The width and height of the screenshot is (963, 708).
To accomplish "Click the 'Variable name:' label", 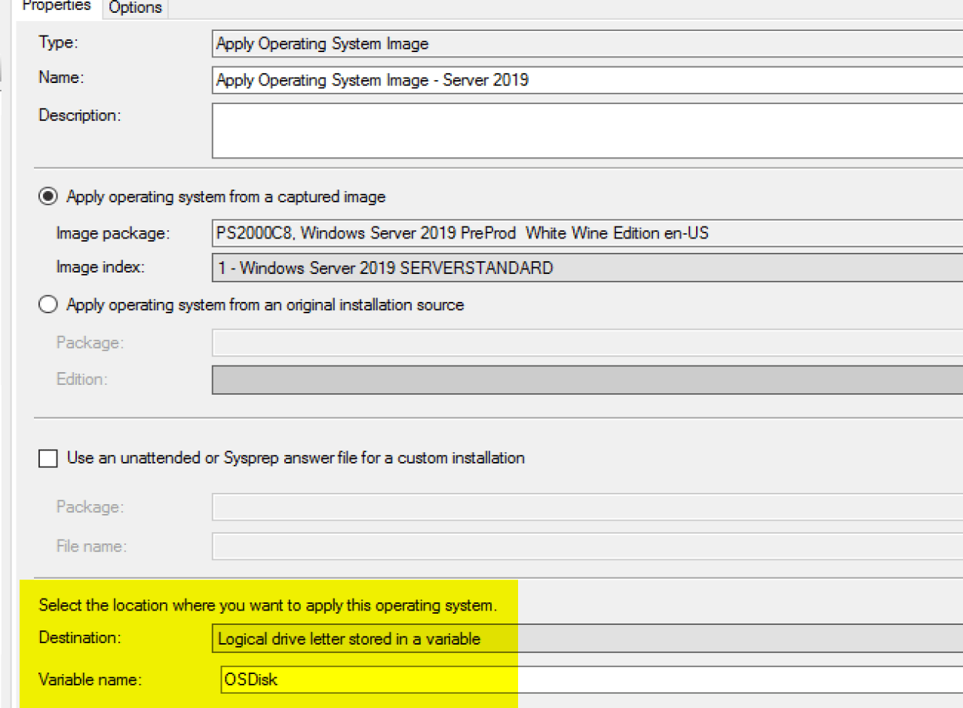I will pyautogui.click(x=90, y=679).
